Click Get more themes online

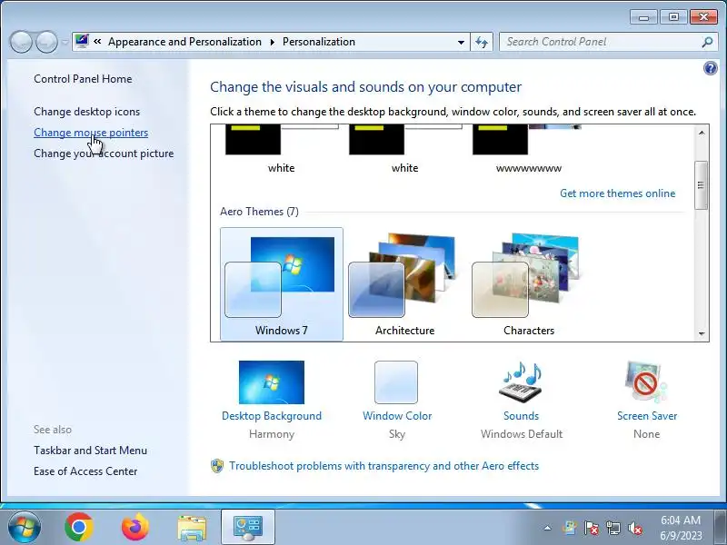click(617, 193)
